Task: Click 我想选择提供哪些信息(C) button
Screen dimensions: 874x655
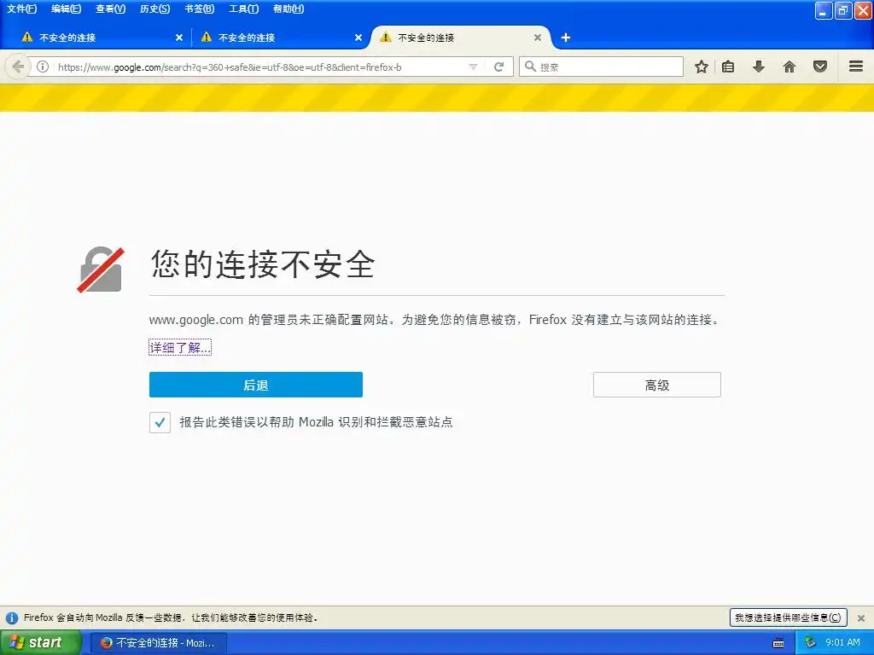Action: coord(788,617)
